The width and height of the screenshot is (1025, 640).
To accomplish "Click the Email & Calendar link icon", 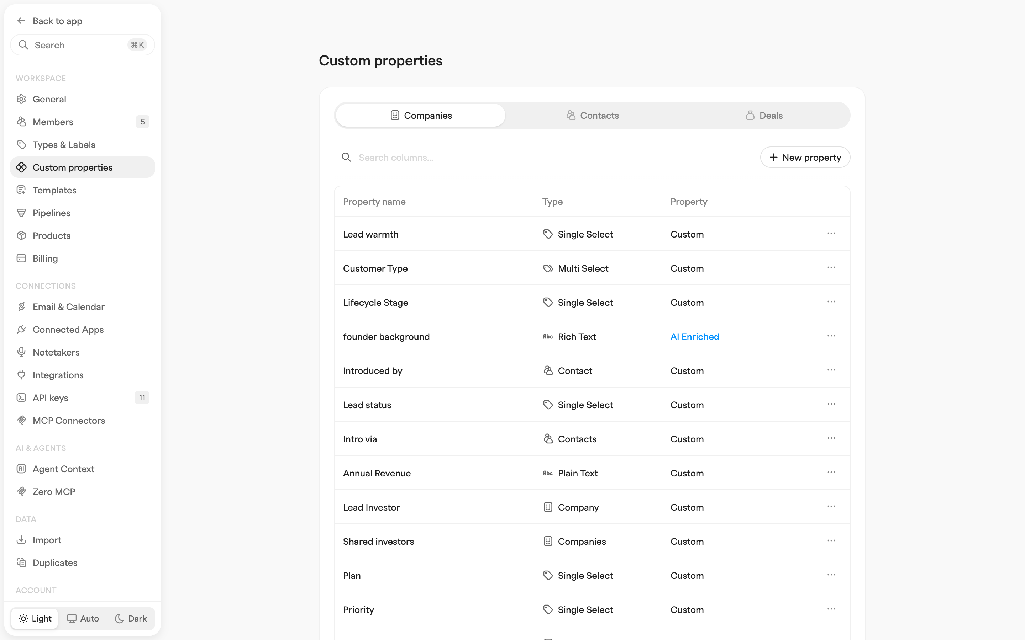I will coord(21,307).
